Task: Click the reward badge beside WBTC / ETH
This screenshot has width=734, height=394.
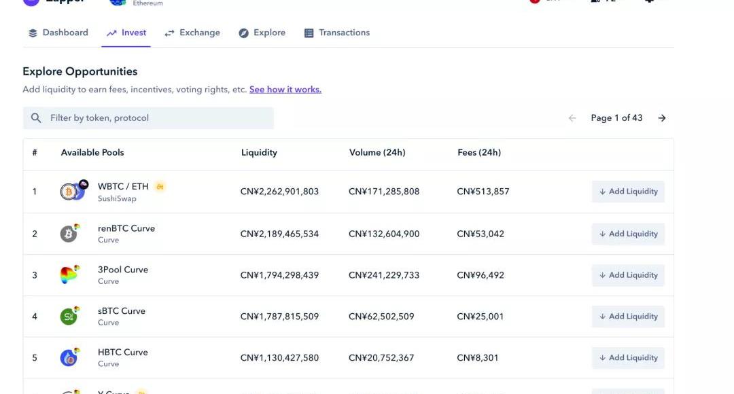Action: (x=160, y=187)
